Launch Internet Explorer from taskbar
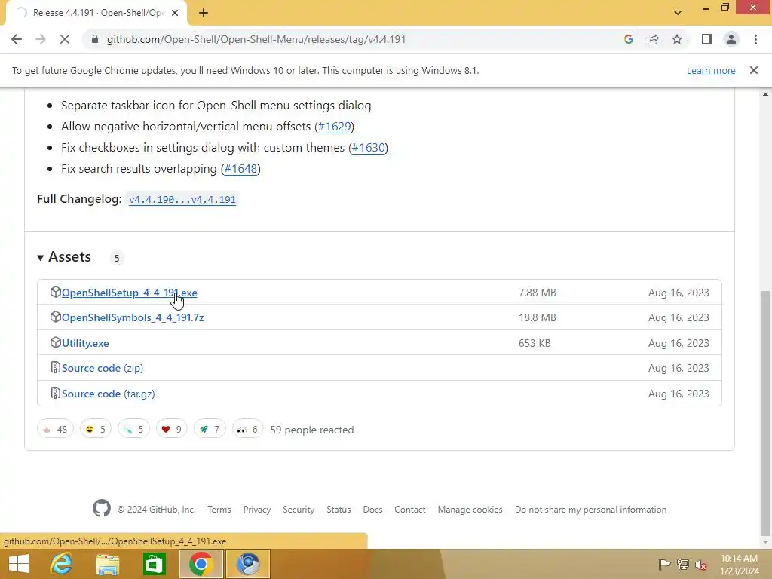Image resolution: width=772 pixels, height=579 pixels. (62, 564)
